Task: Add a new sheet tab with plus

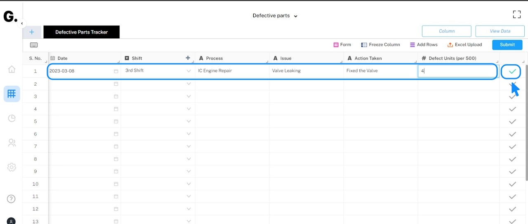Action: pos(32,32)
